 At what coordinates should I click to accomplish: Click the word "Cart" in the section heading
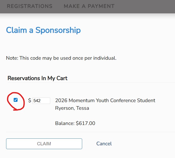[x=62, y=78]
